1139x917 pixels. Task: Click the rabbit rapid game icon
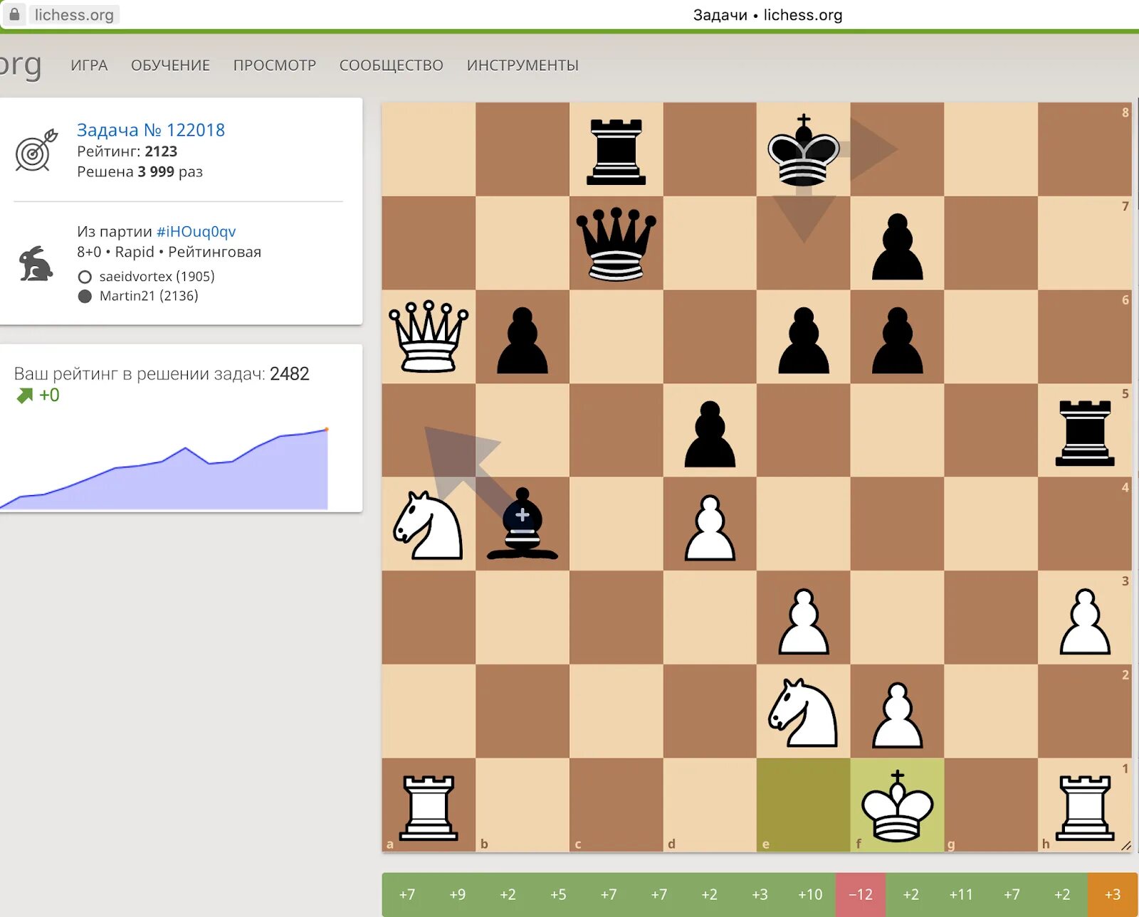(36, 264)
